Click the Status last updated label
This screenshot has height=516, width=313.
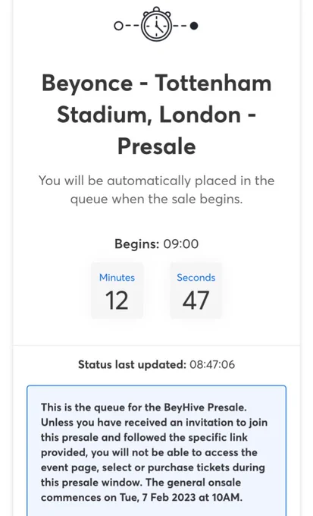132,365
